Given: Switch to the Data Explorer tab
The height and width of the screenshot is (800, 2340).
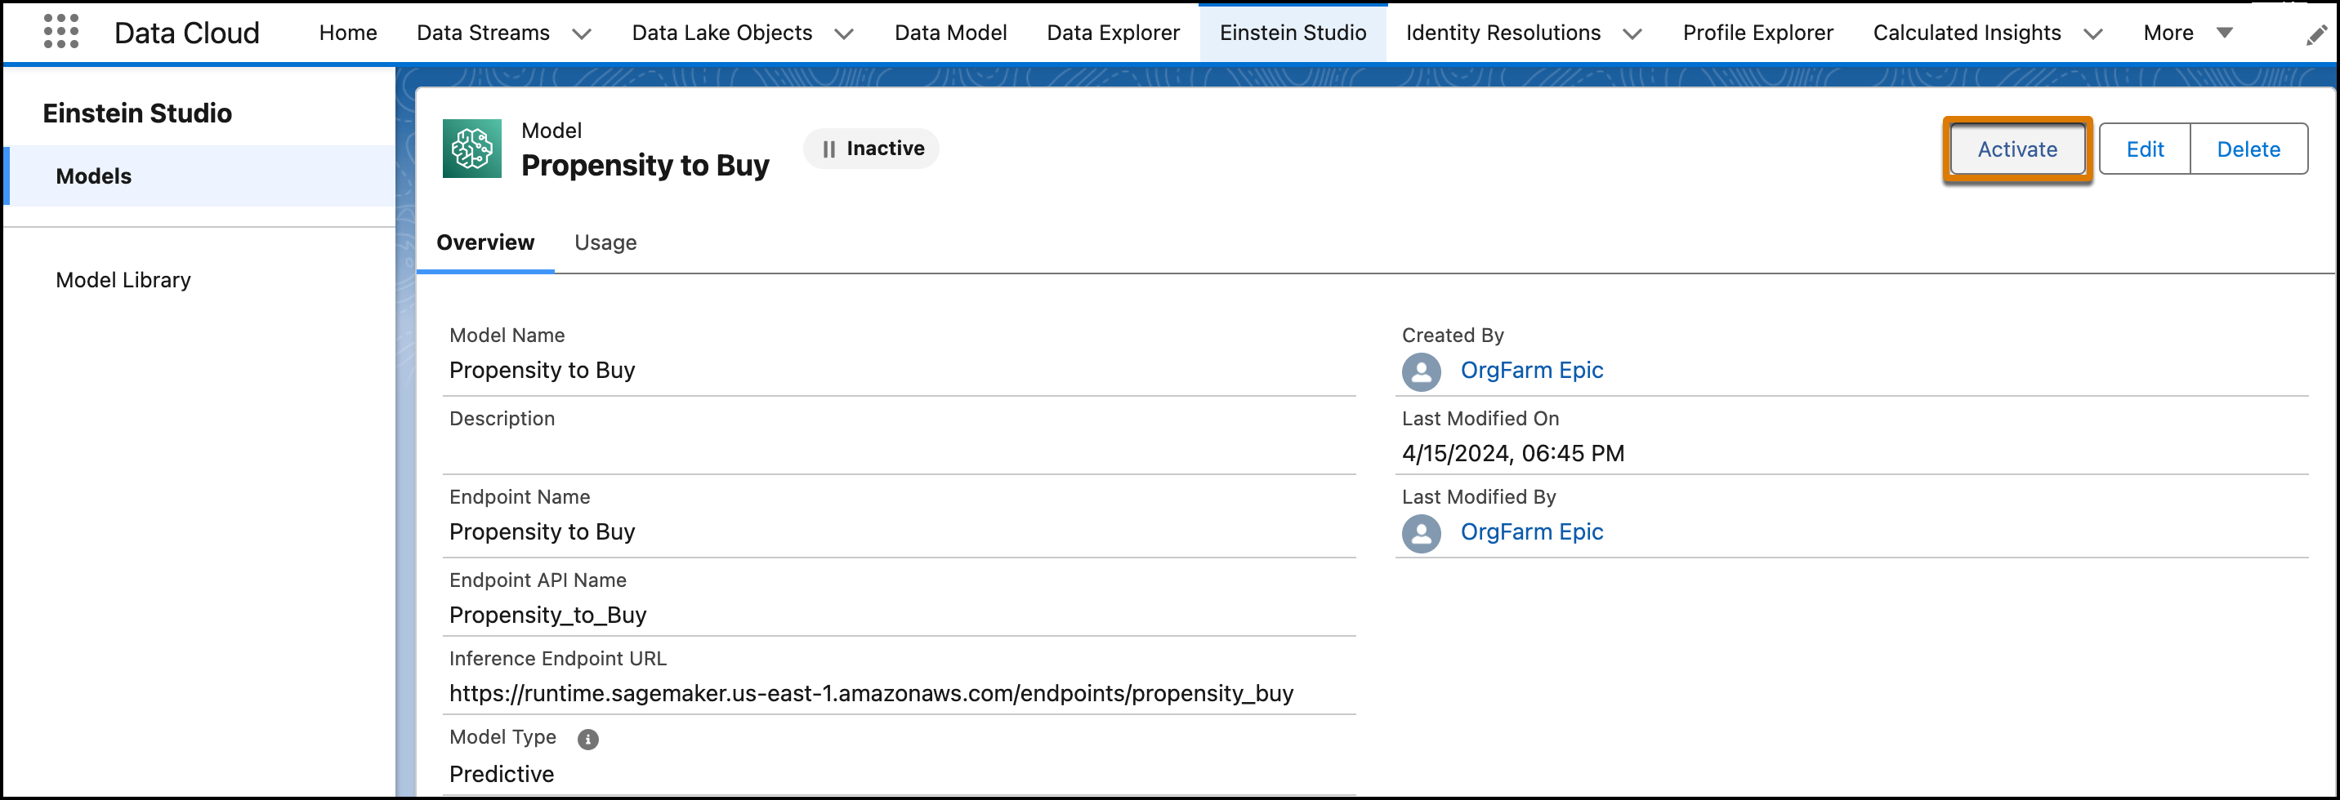Looking at the screenshot, I should 1113,33.
